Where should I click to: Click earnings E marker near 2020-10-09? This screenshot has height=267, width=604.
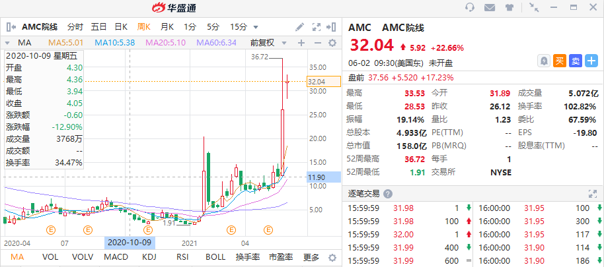[148, 230]
